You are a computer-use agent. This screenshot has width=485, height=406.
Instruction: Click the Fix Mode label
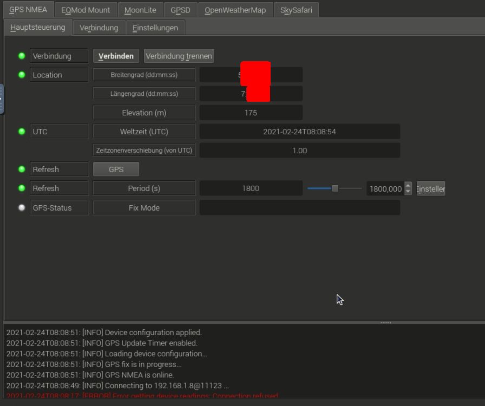click(x=144, y=208)
